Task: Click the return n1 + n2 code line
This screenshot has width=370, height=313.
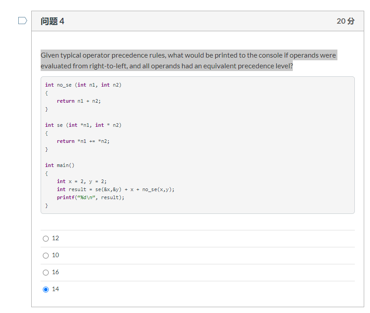Action: [79, 101]
